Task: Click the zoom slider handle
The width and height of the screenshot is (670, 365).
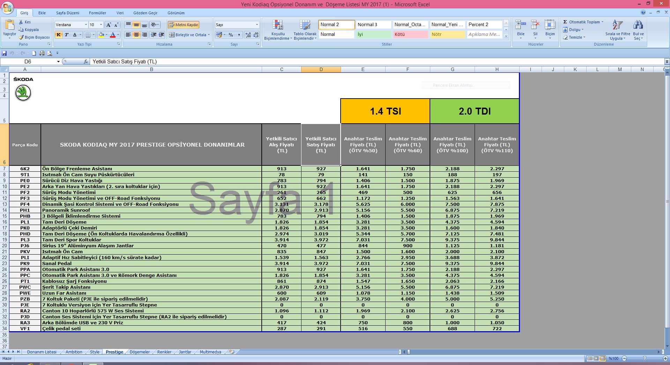Action: pyautogui.click(x=645, y=358)
